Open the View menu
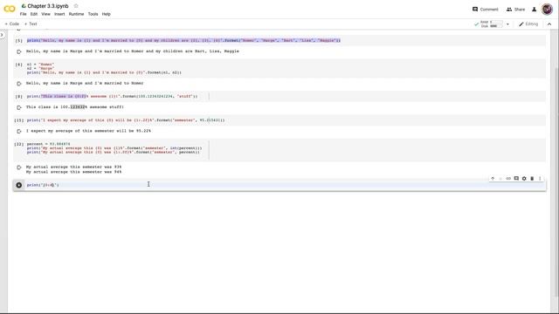This screenshot has width=559, height=314. tap(45, 14)
